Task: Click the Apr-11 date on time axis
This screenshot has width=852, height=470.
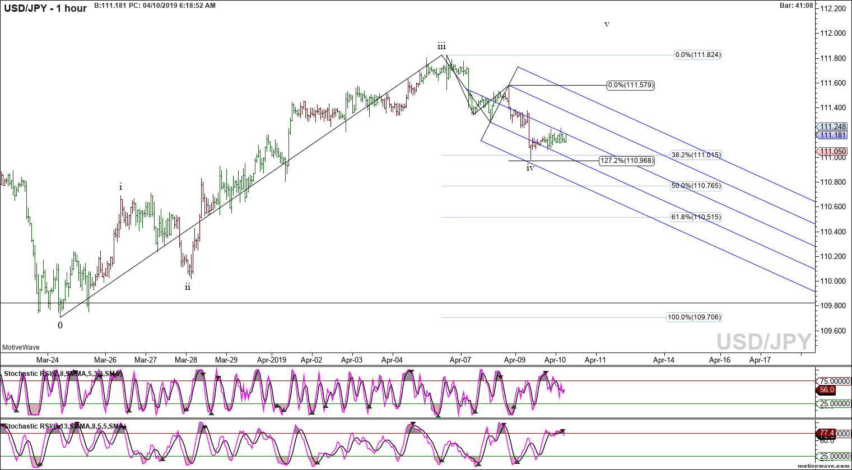Action: pos(595,360)
